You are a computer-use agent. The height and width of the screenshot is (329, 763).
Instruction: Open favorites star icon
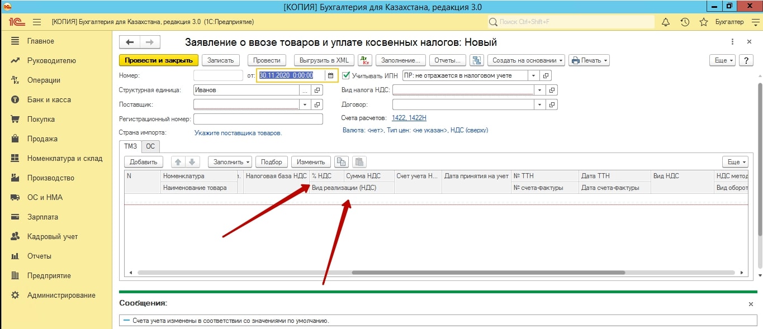coord(704,22)
